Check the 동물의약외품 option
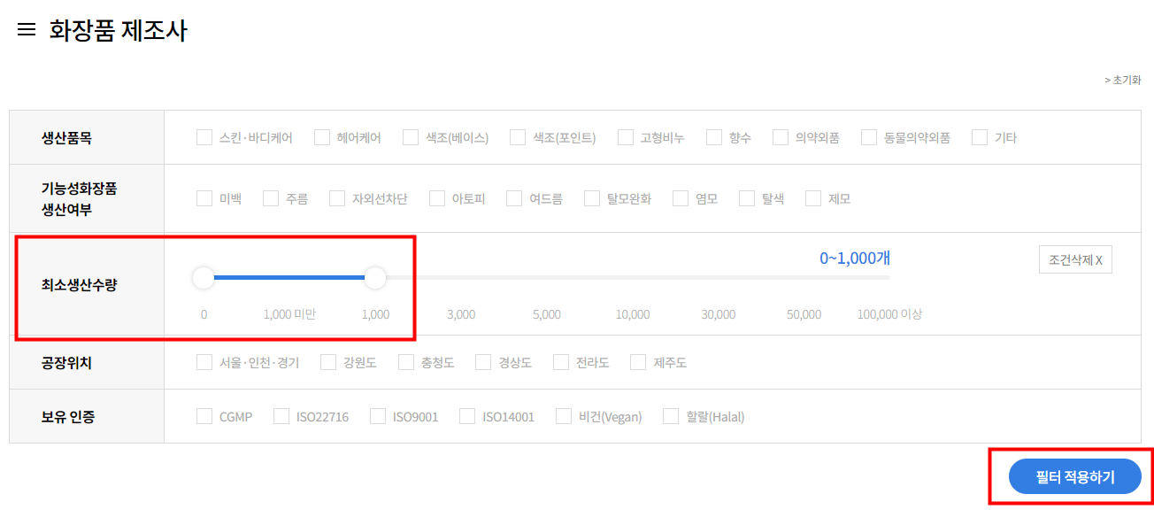Image resolution: width=1154 pixels, height=525 pixels. pyautogui.click(x=869, y=137)
